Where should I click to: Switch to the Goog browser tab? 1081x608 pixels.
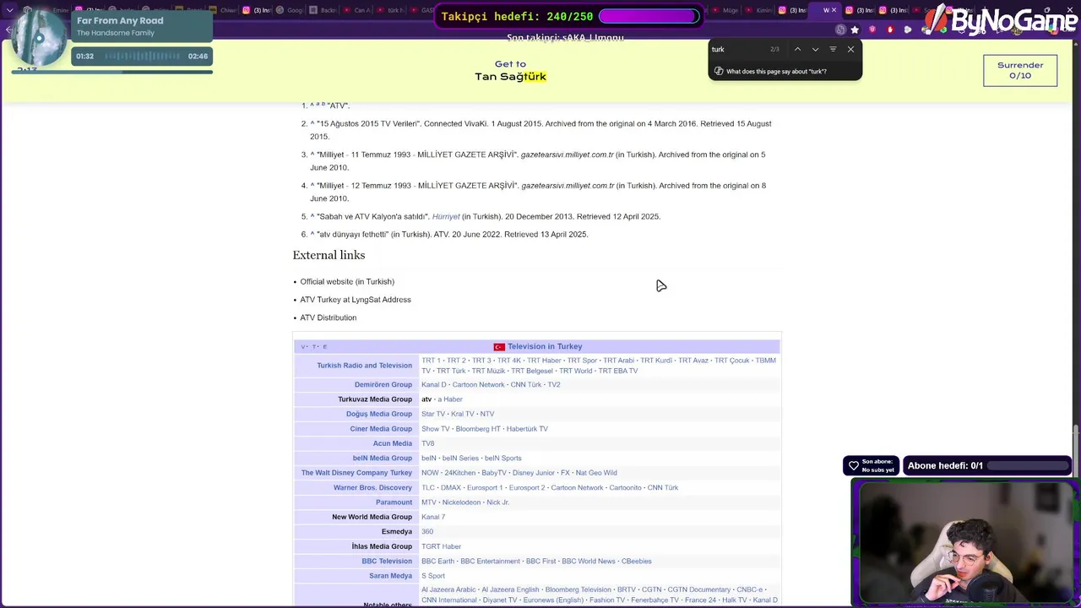pyautogui.click(x=290, y=10)
